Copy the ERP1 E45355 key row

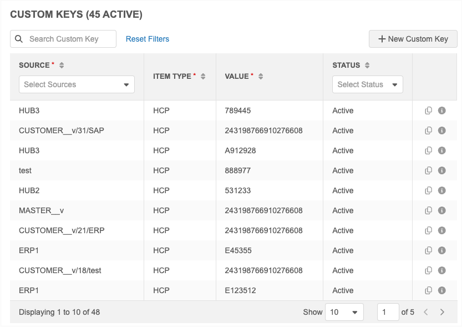coord(428,250)
